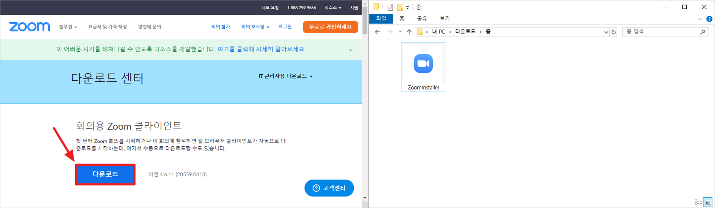Open address bar history dropdown
Viewport: 715px width, 208px height.
(606, 32)
